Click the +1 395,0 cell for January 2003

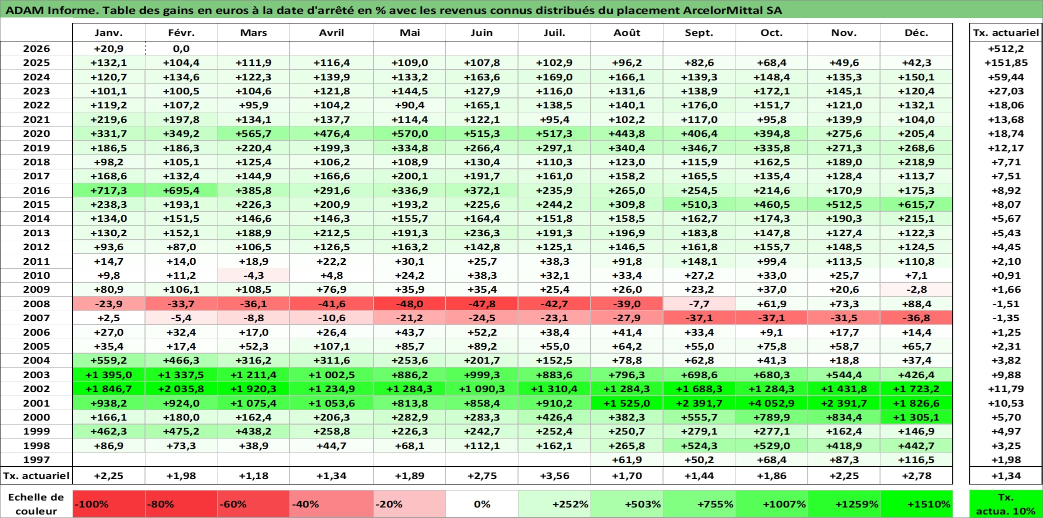[109, 375]
